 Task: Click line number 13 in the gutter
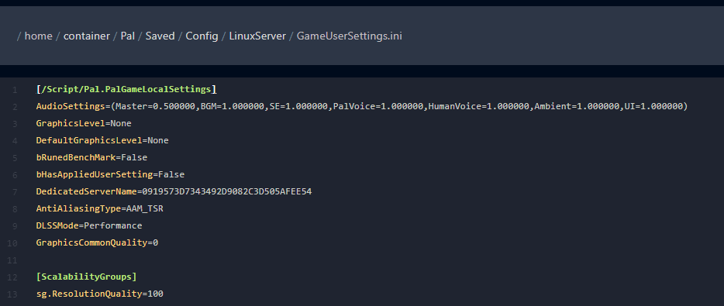click(x=12, y=294)
